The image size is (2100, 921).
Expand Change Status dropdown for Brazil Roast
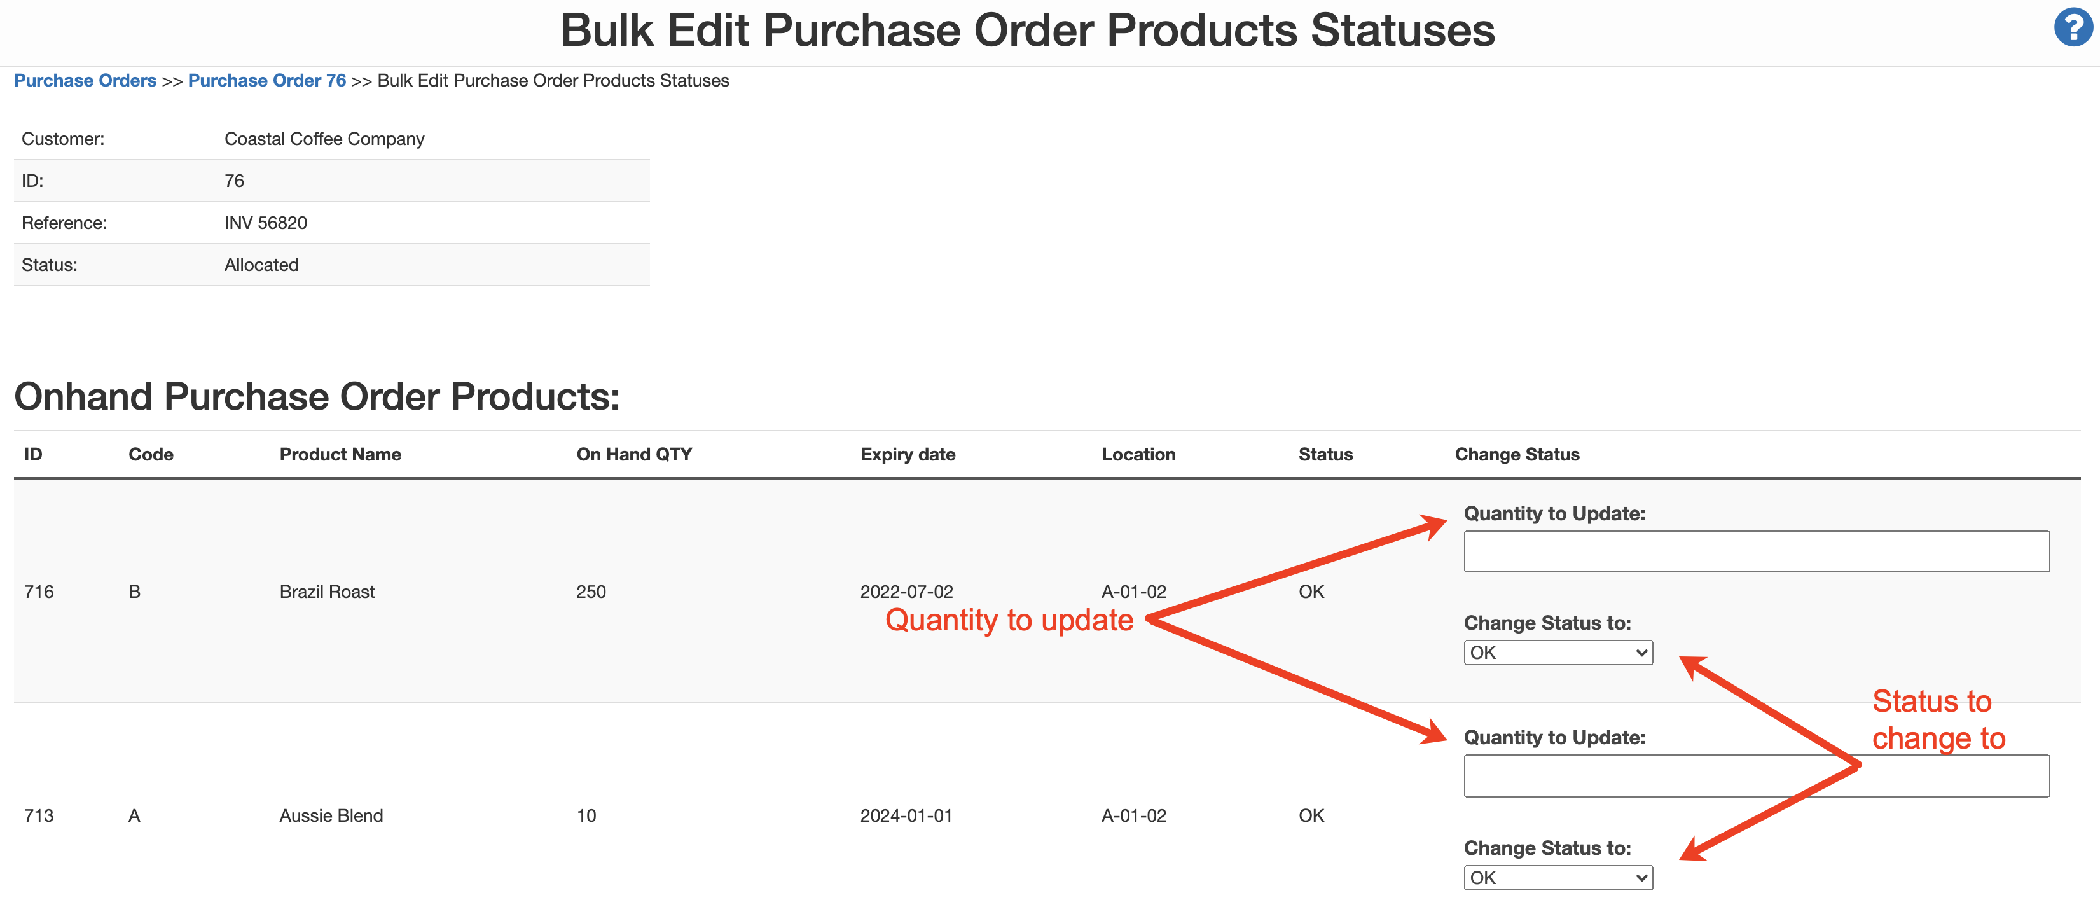(1557, 653)
